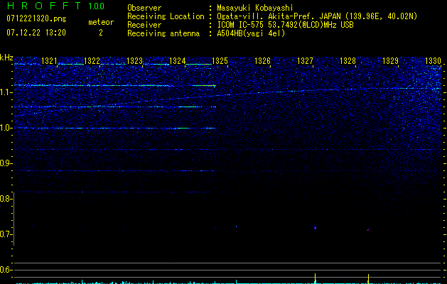Click the Observer label
The height and width of the screenshot is (284, 447).
[x=144, y=8]
